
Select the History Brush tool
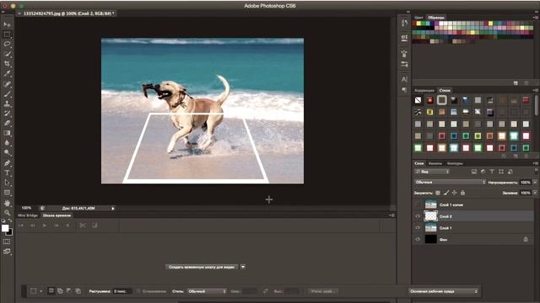pos(7,114)
